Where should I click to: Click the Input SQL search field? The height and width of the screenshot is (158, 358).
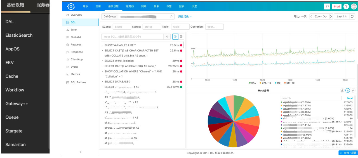click(x=133, y=37)
